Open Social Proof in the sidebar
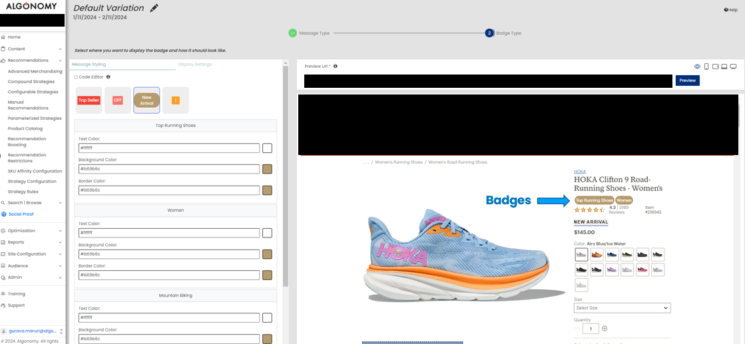This screenshot has width=745, height=344. [x=21, y=214]
